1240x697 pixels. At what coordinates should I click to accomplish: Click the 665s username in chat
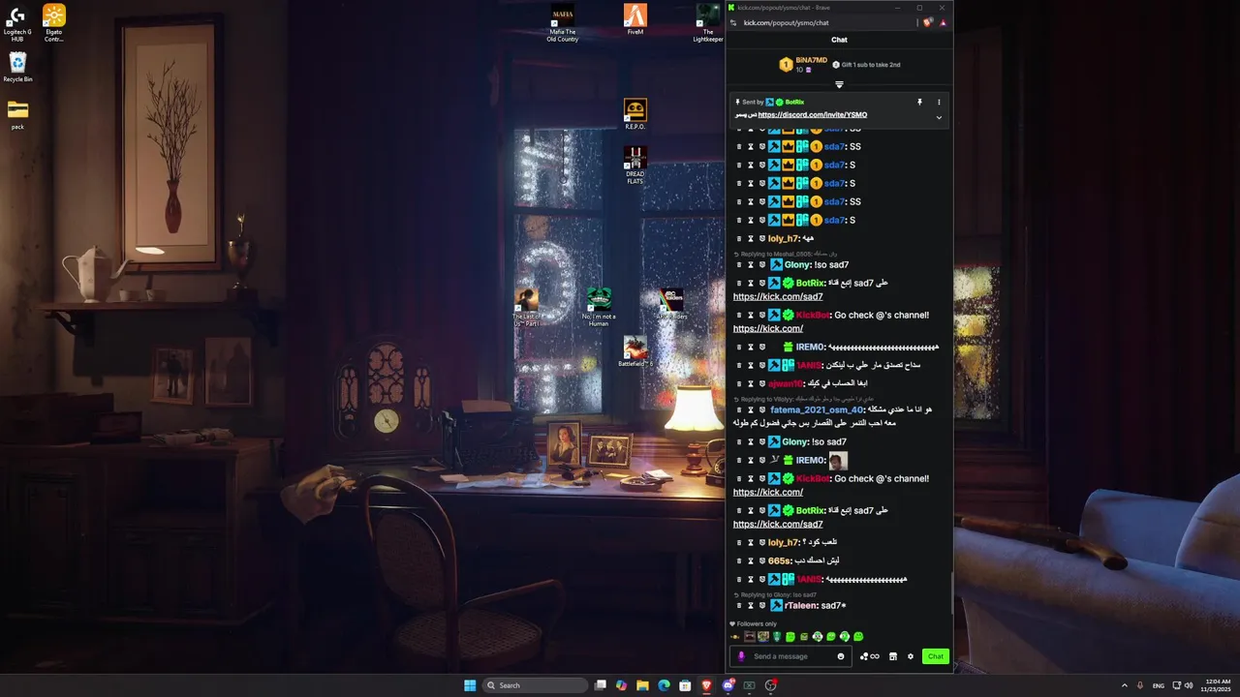(780, 561)
